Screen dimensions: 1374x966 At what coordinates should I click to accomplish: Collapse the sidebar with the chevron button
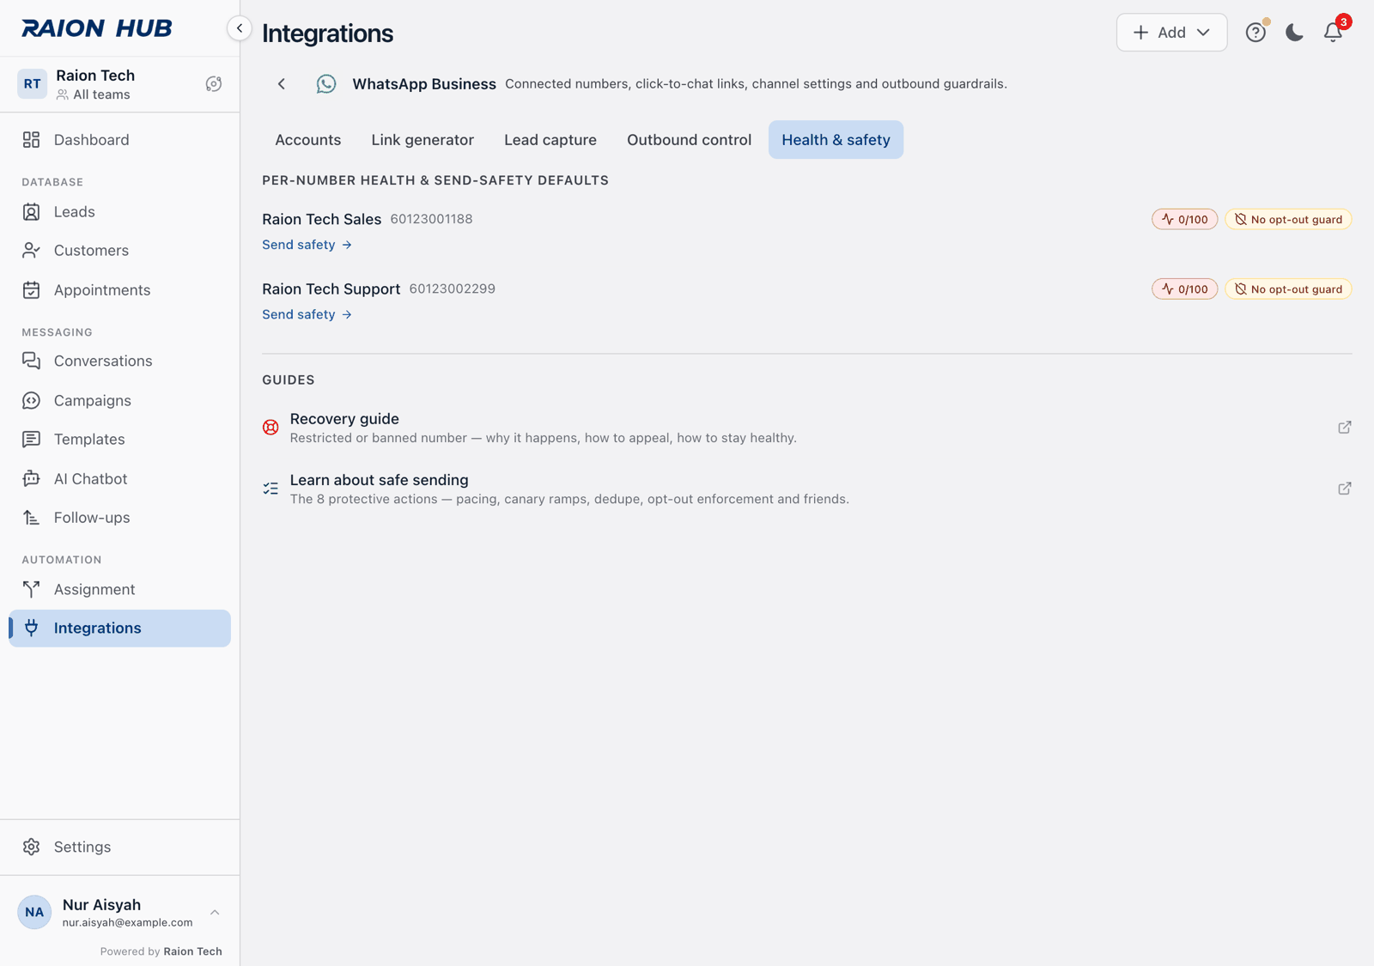(240, 28)
